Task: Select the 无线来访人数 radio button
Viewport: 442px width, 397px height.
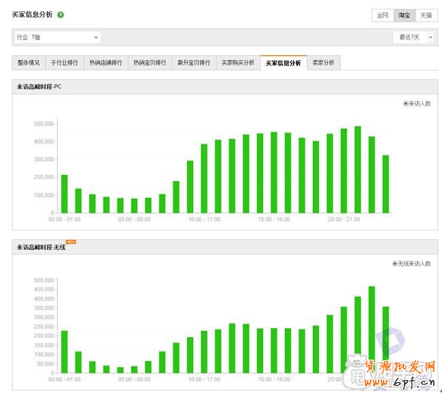Action: 395,264
